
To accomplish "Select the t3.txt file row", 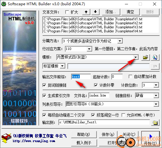I will coord(101,27).
